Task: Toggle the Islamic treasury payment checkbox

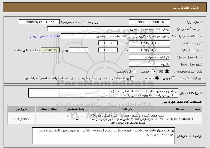Action: [132, 78]
